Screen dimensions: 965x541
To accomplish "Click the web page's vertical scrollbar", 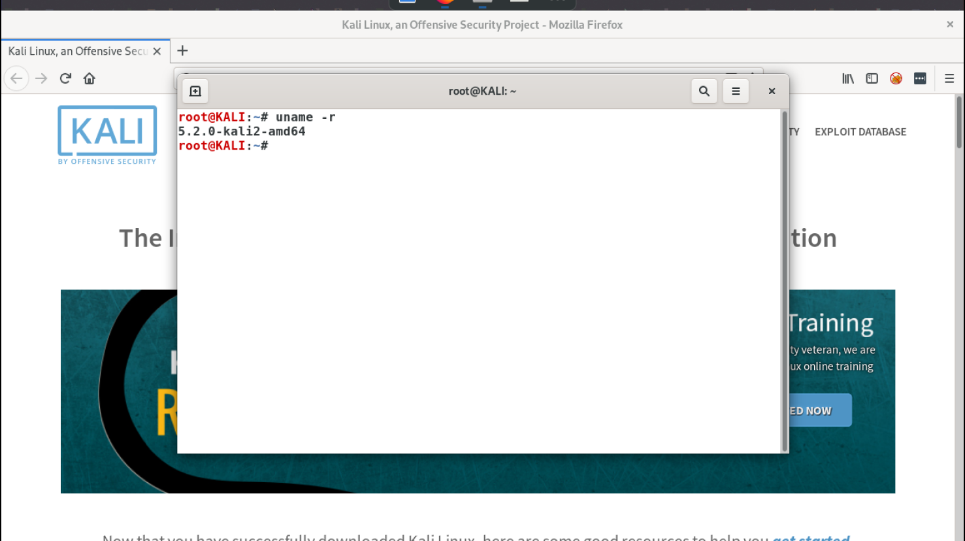I will point(959,123).
